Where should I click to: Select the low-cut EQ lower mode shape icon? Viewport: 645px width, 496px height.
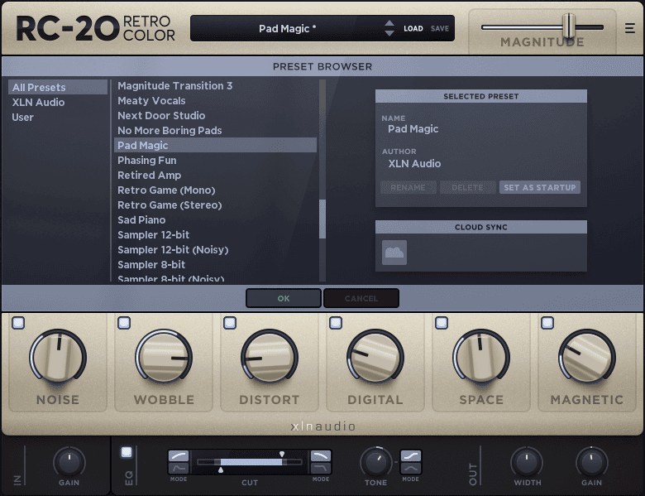[x=179, y=468]
